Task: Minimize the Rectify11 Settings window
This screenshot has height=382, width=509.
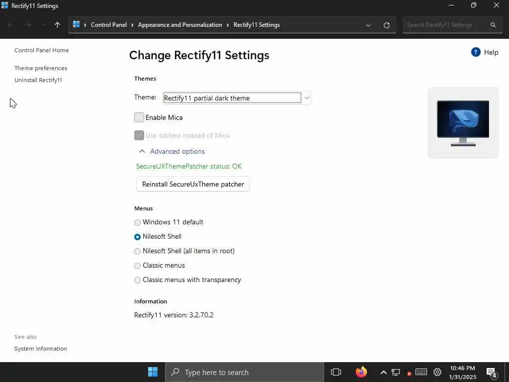Action: [x=451, y=5]
